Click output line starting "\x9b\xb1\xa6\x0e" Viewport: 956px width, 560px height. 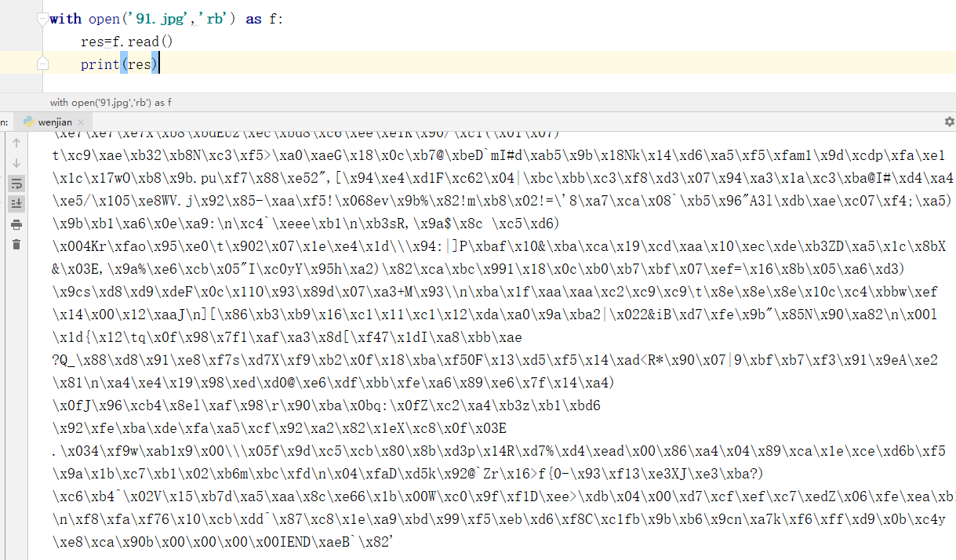[304, 224]
